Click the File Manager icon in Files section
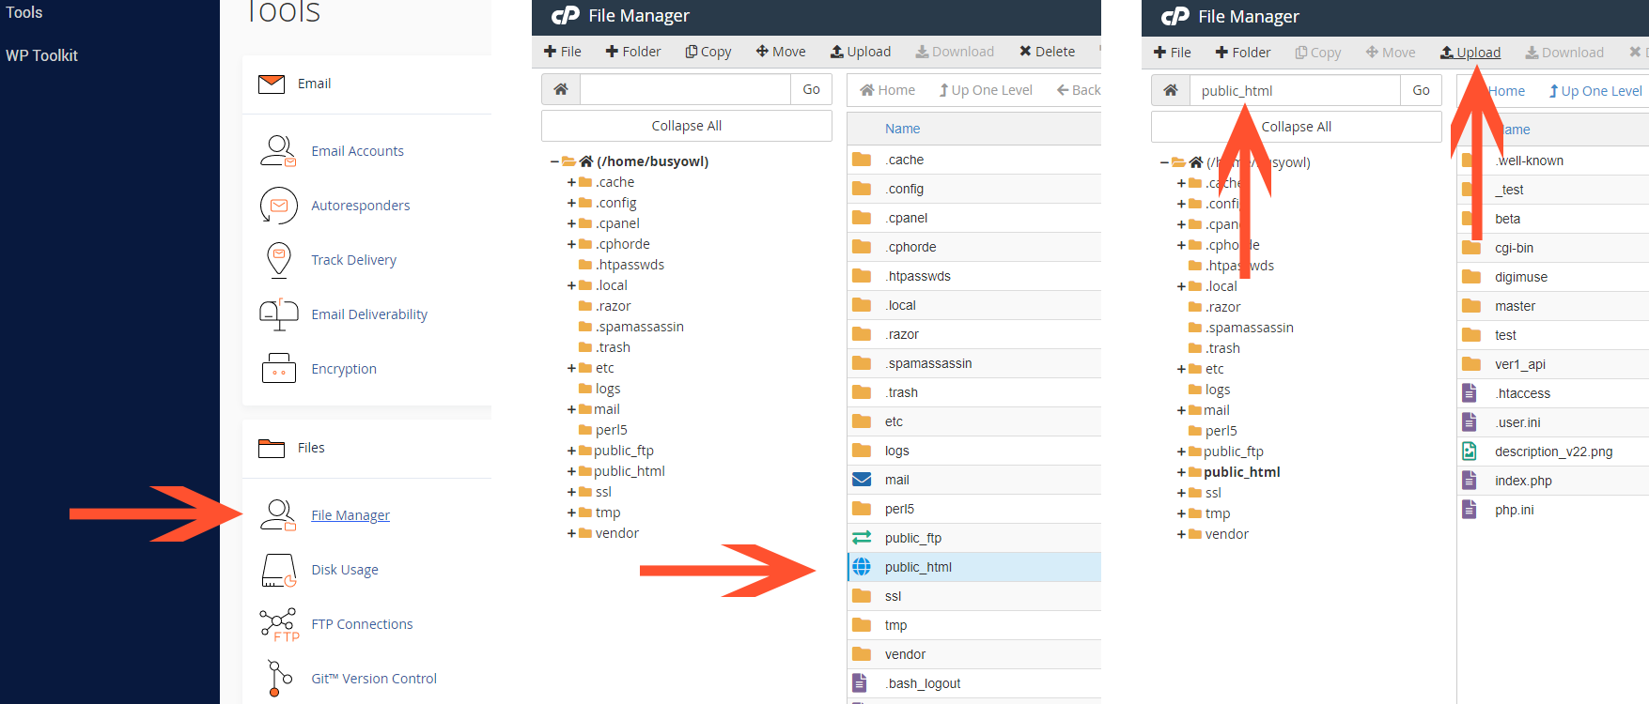The image size is (1649, 704). [x=278, y=515]
